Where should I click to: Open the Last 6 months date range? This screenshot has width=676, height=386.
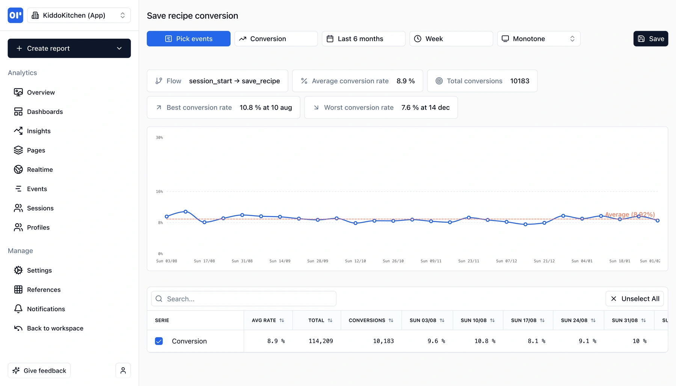point(363,39)
